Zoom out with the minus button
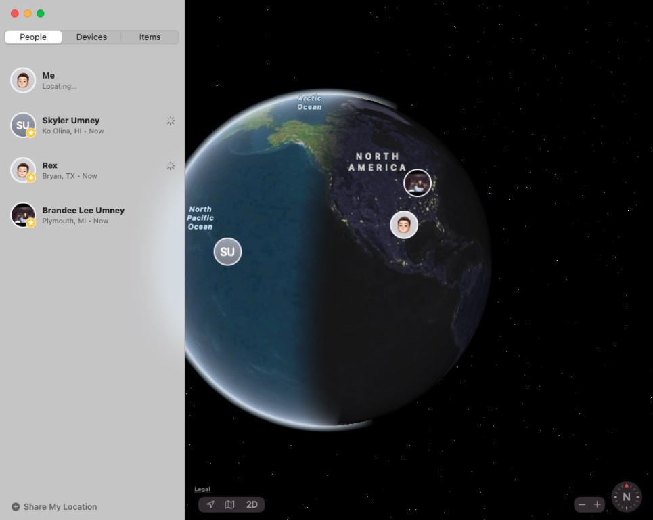Screen dimensions: 653x520 click(581, 504)
